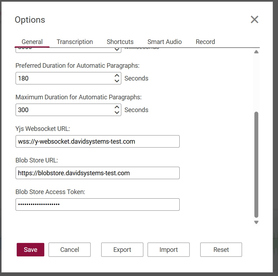Click the Blob Store URL text box
This screenshot has width=278, height=276.
pyautogui.click(x=97, y=173)
